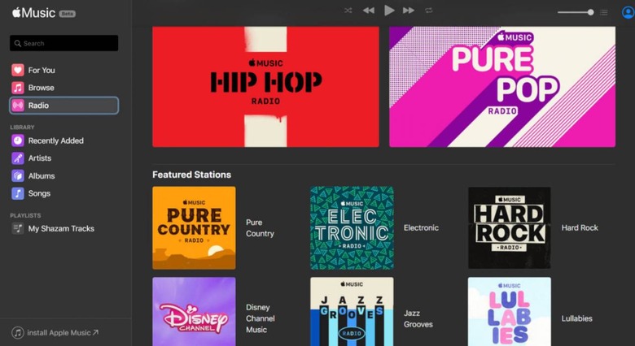Show the Artists library
This screenshot has width=635, height=346.
(39, 158)
